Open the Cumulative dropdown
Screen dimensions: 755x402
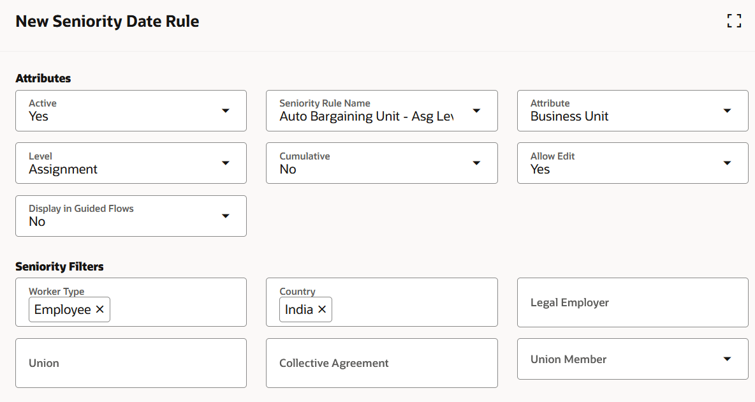point(476,163)
